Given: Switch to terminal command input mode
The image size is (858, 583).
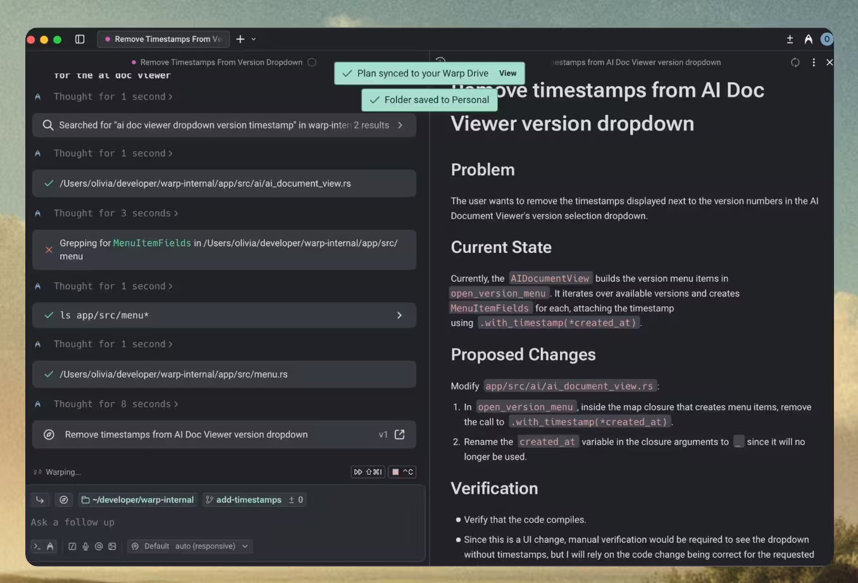Looking at the screenshot, I should [x=37, y=546].
